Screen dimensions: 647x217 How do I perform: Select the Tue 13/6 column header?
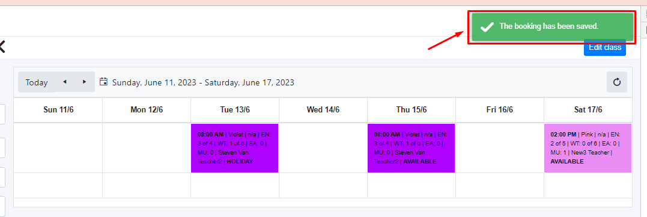pyautogui.click(x=235, y=110)
